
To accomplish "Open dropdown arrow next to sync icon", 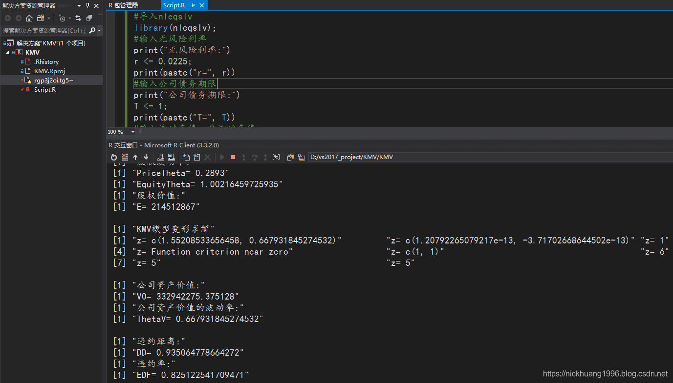I will [49, 18].
